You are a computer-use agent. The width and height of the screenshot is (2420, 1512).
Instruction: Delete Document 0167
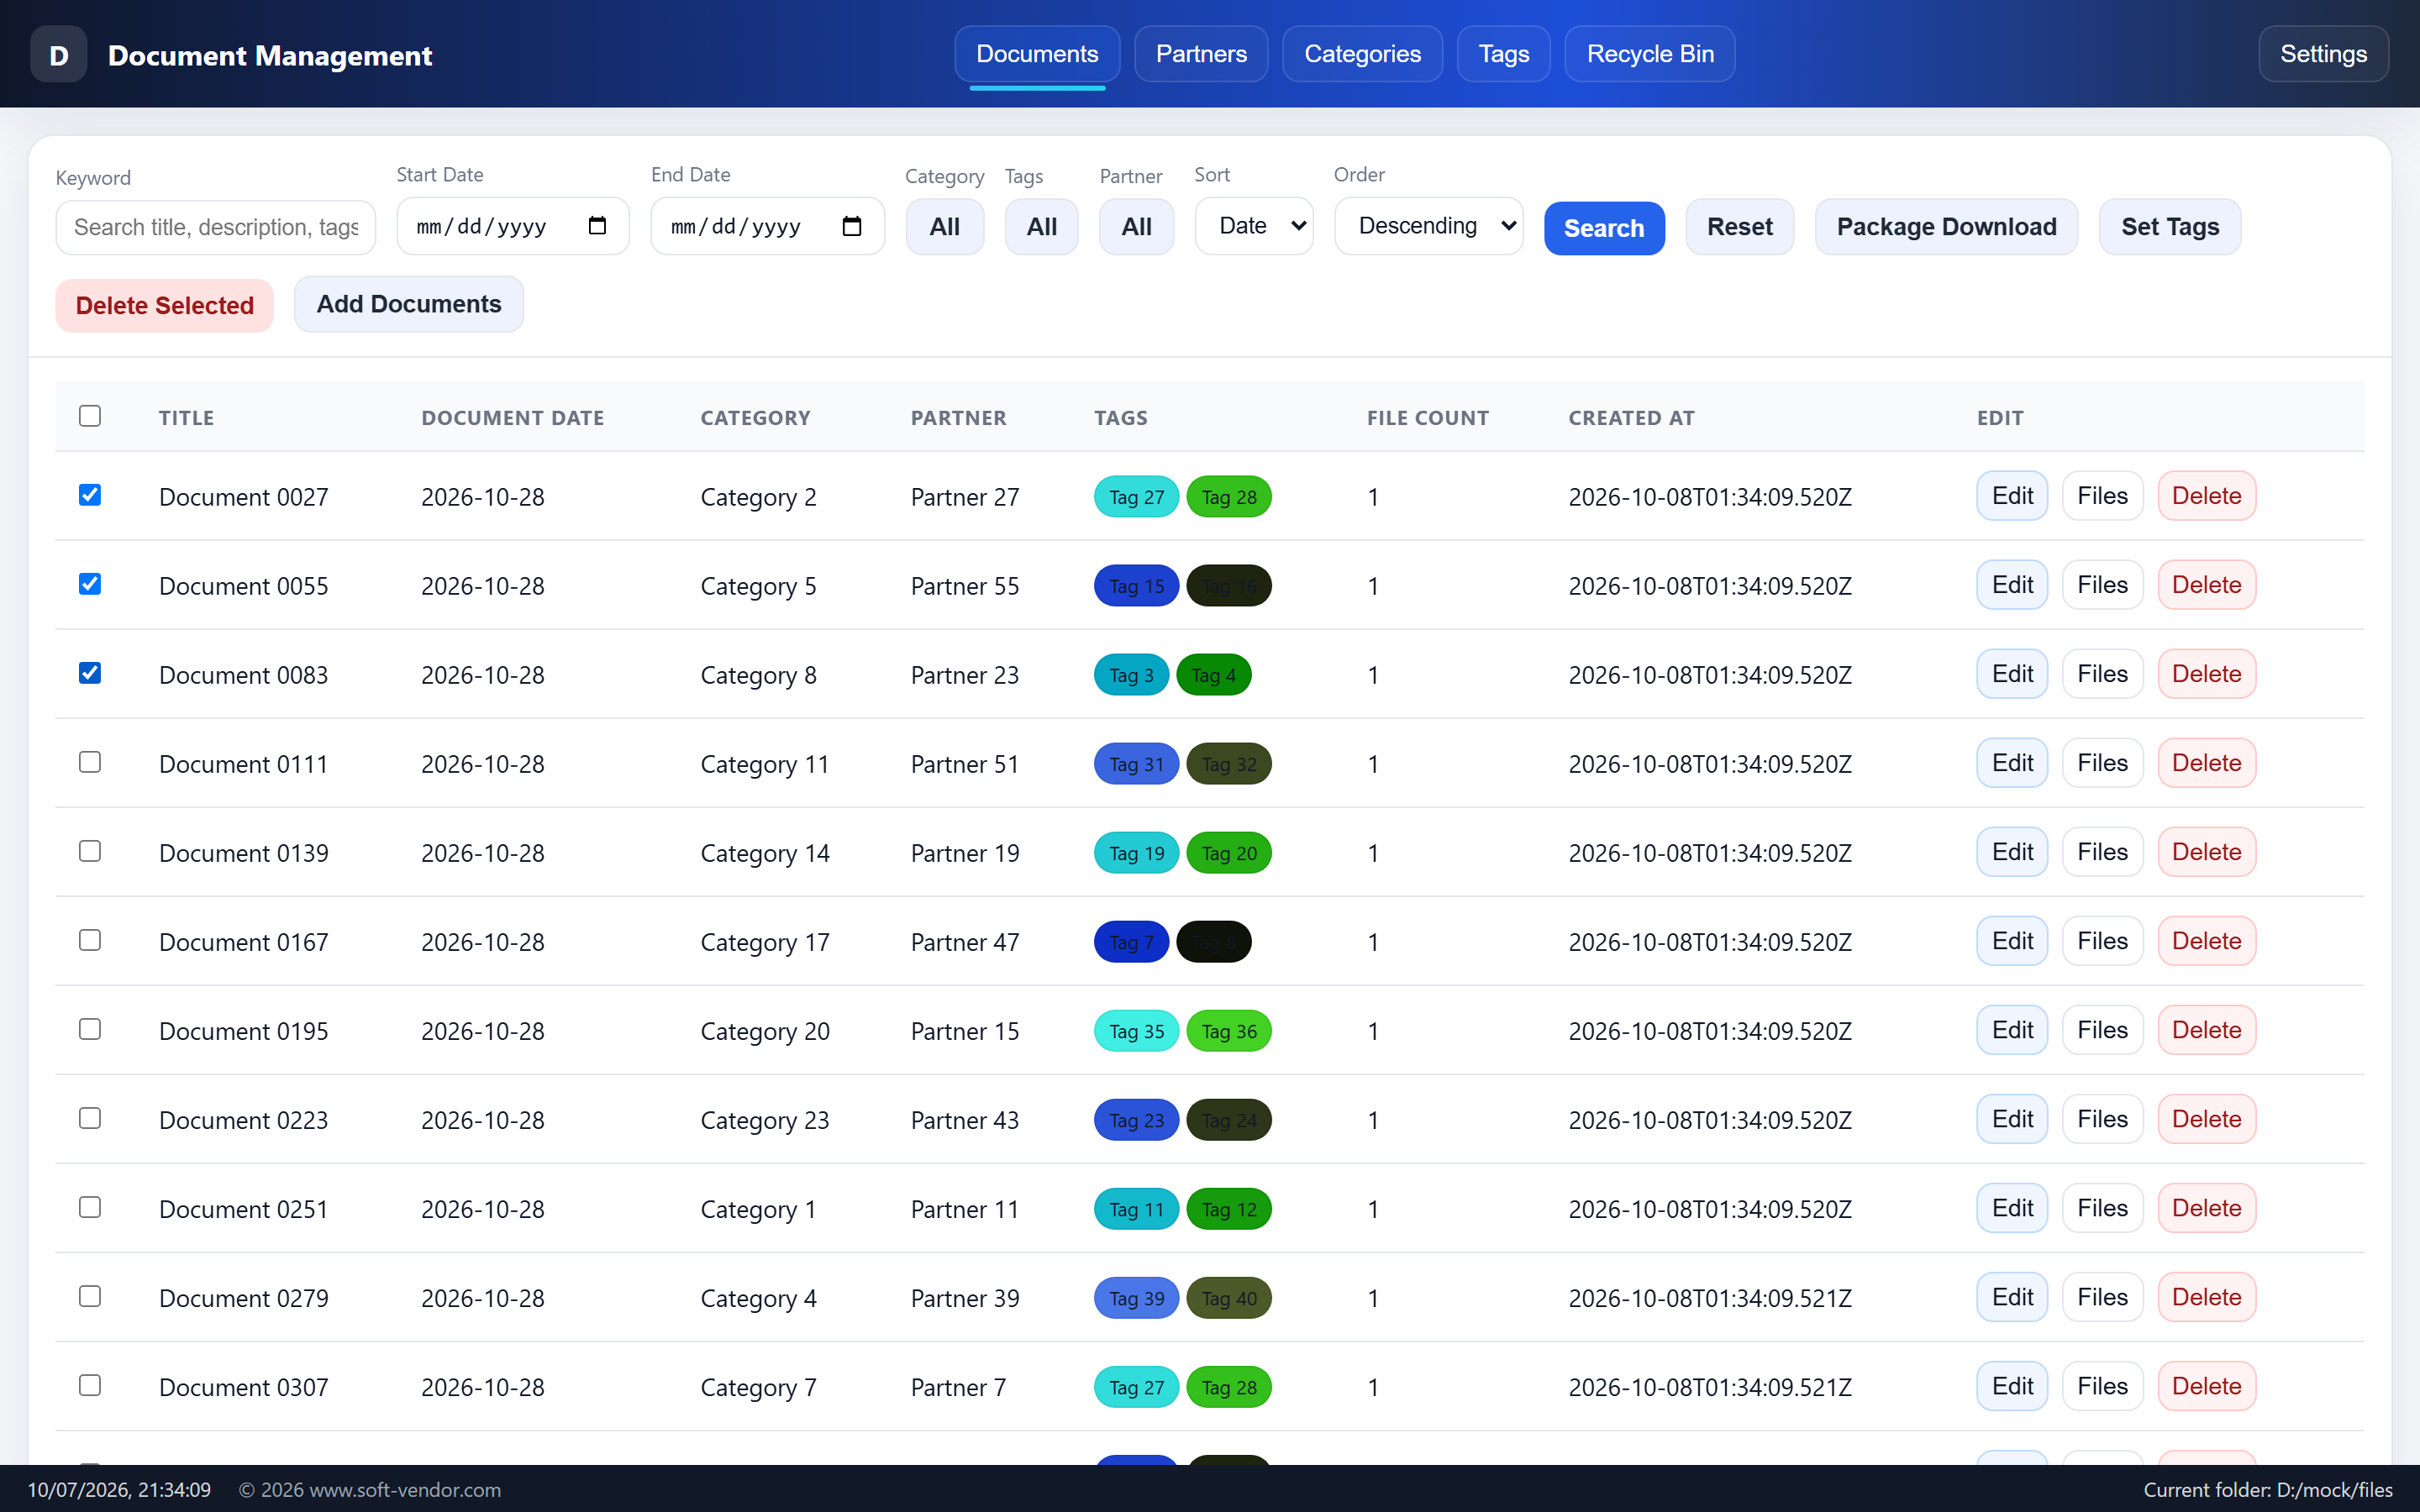[x=2206, y=941]
